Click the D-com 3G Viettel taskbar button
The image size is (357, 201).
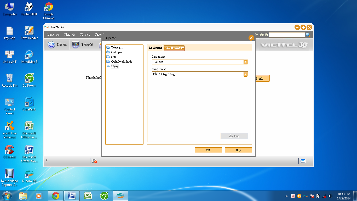click(120, 196)
